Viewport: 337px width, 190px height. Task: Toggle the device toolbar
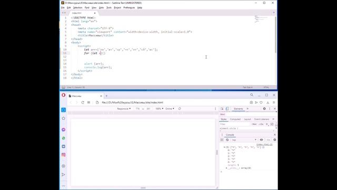point(227,109)
